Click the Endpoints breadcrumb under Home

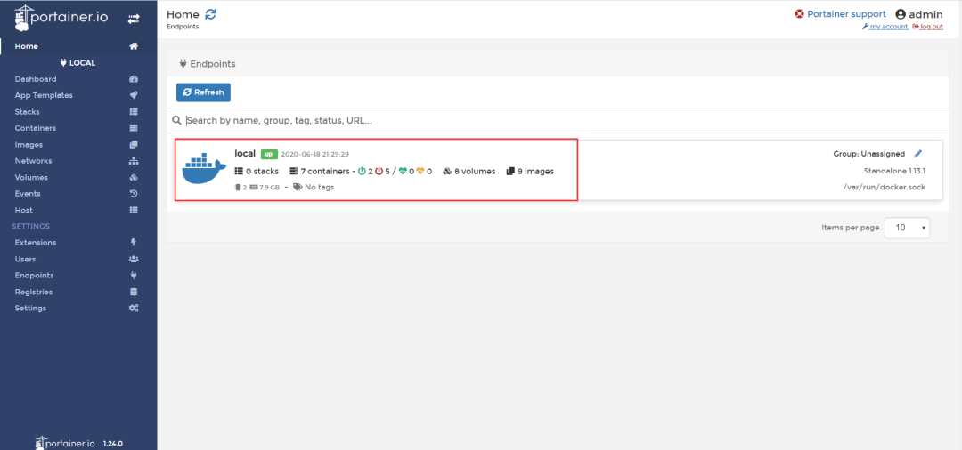pos(183,27)
